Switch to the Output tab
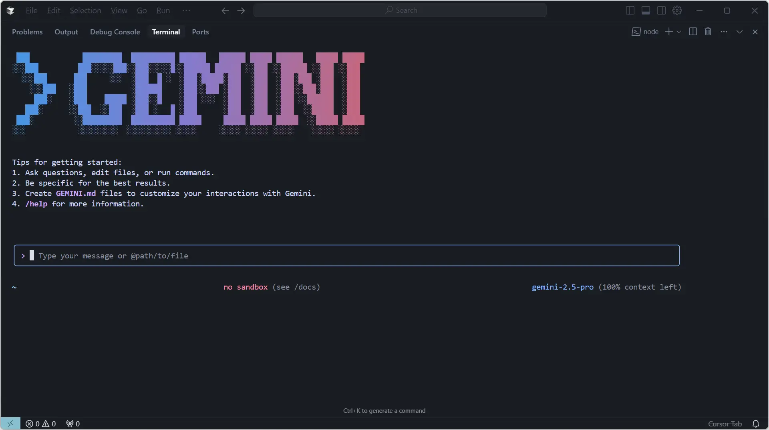This screenshot has width=769, height=430. coord(66,32)
